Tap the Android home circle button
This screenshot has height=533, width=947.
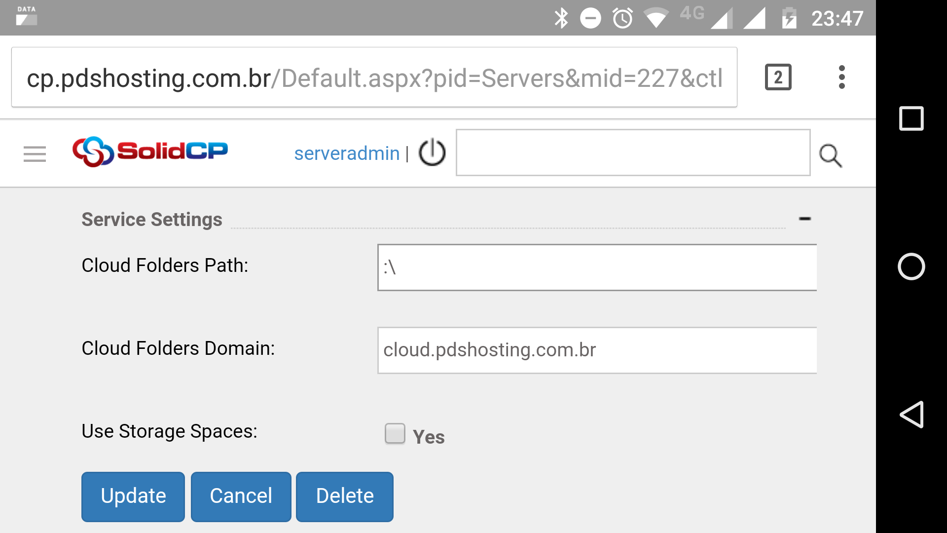pyautogui.click(x=911, y=266)
